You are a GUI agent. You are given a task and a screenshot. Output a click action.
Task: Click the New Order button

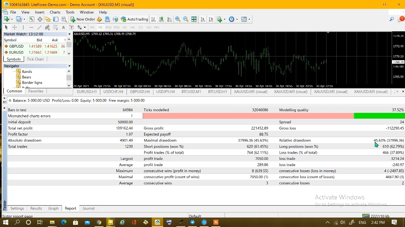point(83,19)
